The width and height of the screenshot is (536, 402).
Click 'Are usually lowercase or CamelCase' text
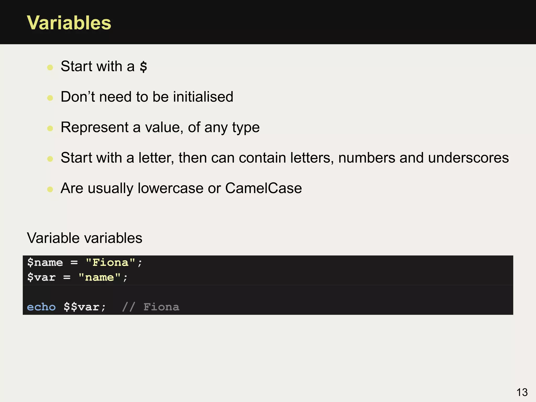181,188
